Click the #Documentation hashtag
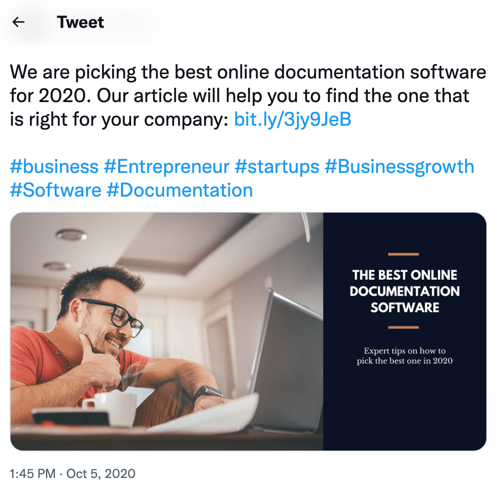 180,190
